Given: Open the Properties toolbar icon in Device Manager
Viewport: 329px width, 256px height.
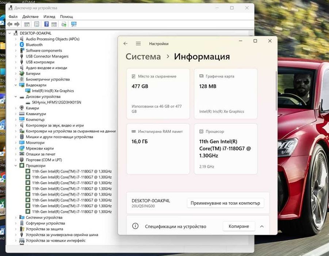Looking at the screenshot, I should click(37, 24).
